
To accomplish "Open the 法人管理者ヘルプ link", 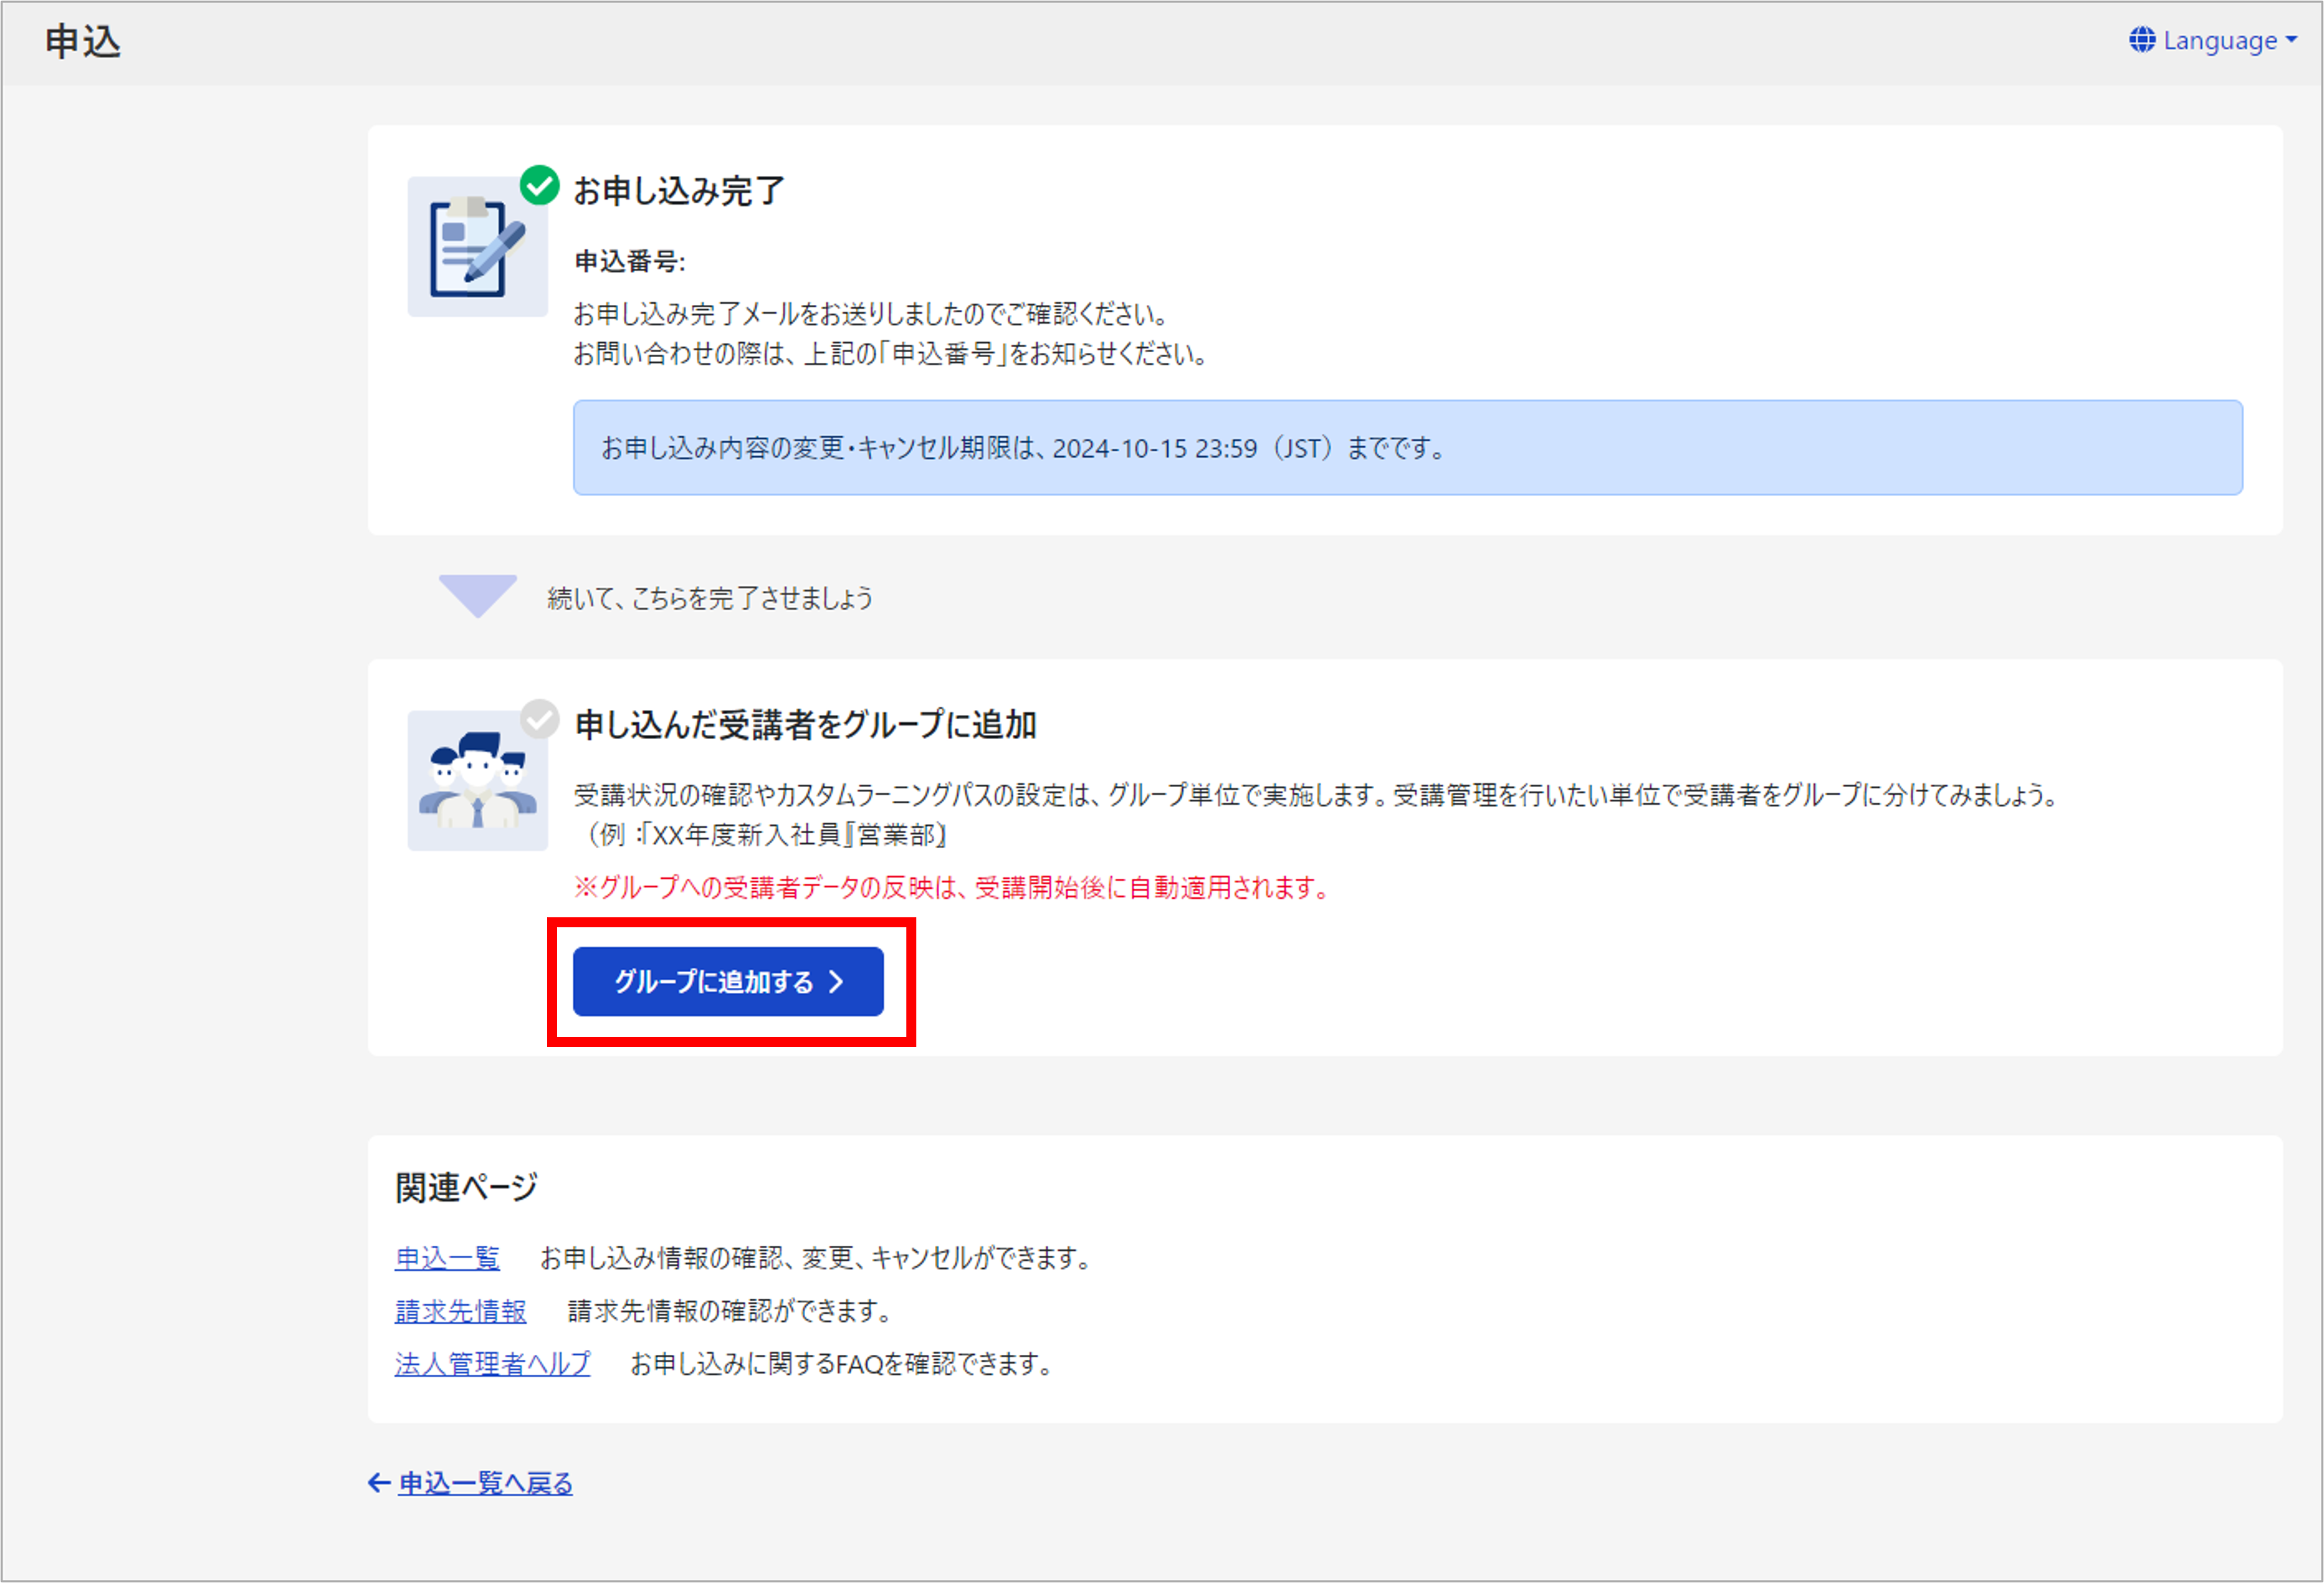I will click(x=492, y=1363).
